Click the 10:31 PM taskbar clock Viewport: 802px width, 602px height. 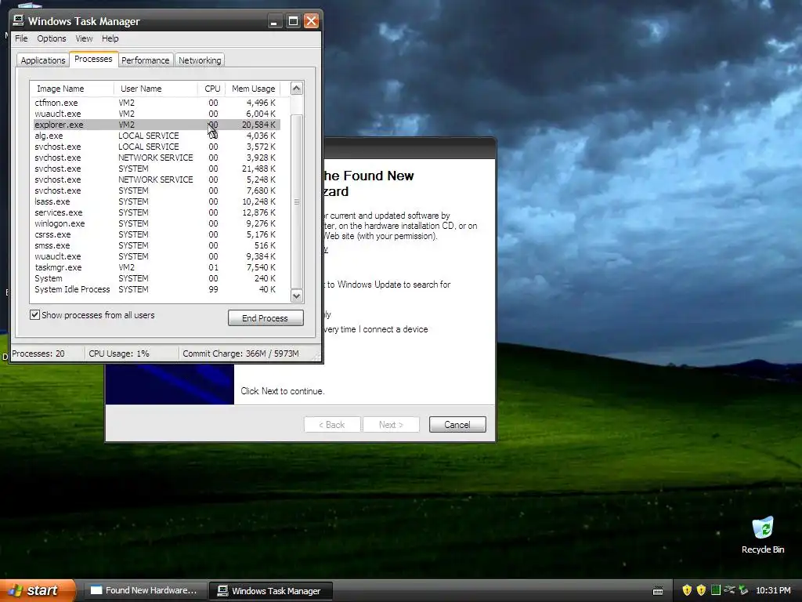coord(773,591)
